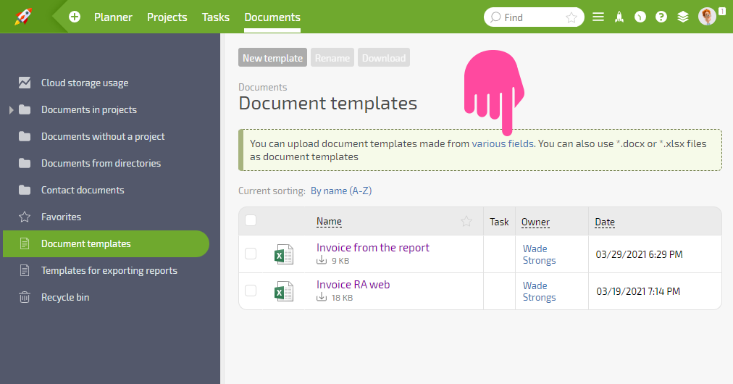Screen dimensions: 733x384
Task: Click the Cloud storage usage chart icon
Action: (x=25, y=83)
